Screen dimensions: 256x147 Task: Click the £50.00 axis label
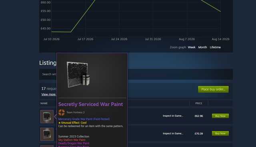[x=46, y=20]
